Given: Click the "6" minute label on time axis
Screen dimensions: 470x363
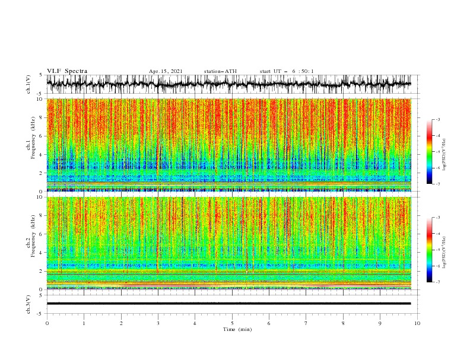Looking at the screenshot, I should tap(269, 323).
